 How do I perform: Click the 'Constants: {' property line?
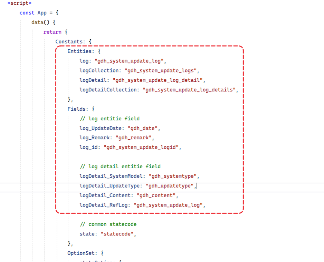pyautogui.click(x=73, y=41)
